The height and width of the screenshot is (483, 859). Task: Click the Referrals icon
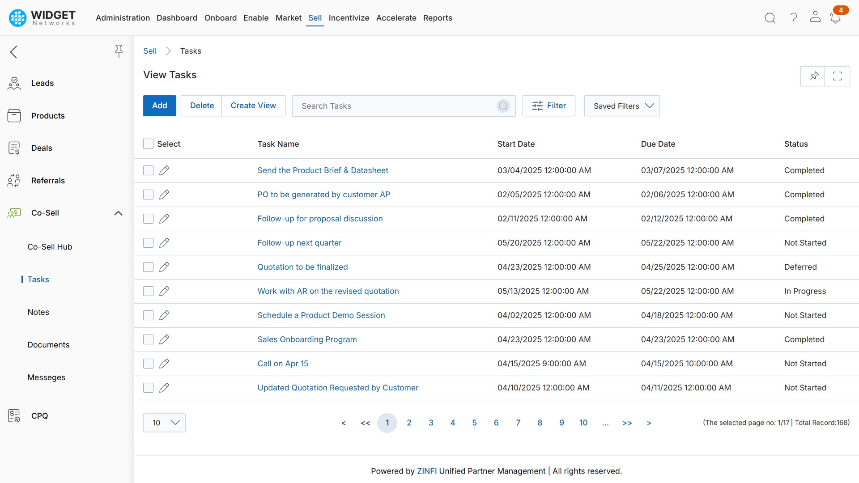point(14,180)
